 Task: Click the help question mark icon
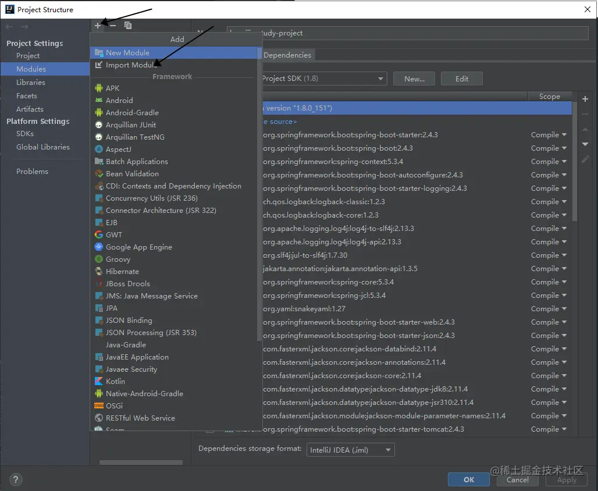click(x=15, y=479)
